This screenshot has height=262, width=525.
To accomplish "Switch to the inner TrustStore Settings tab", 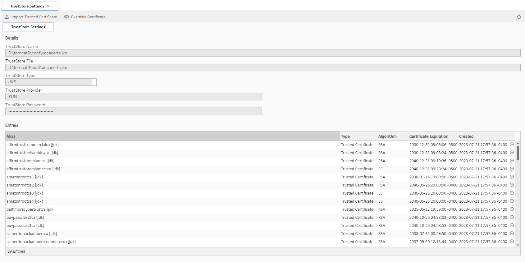I will click(28, 27).
